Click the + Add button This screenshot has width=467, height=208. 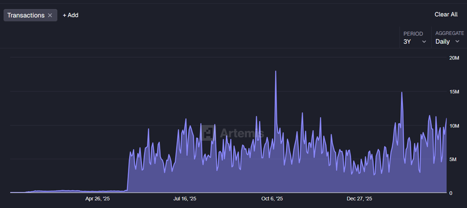(70, 15)
